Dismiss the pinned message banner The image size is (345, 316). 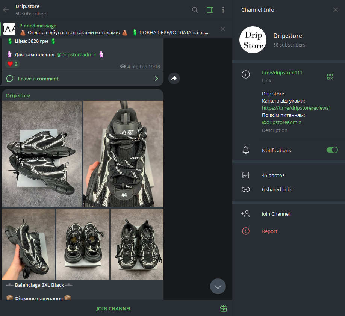(222, 29)
